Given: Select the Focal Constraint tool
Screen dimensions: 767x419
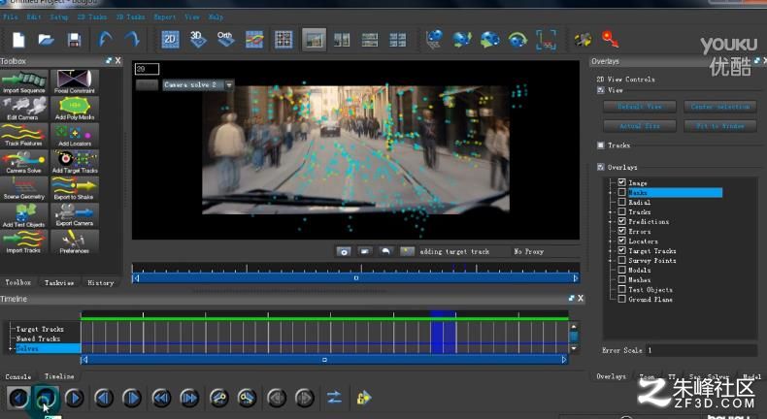Looking at the screenshot, I should point(75,81).
